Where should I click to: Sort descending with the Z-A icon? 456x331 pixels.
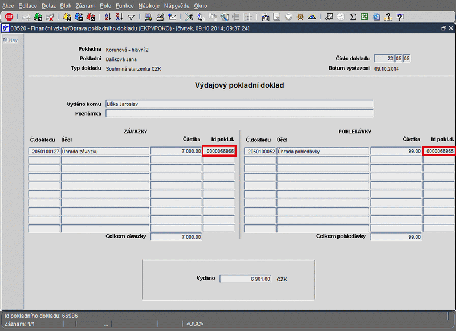(119, 17)
